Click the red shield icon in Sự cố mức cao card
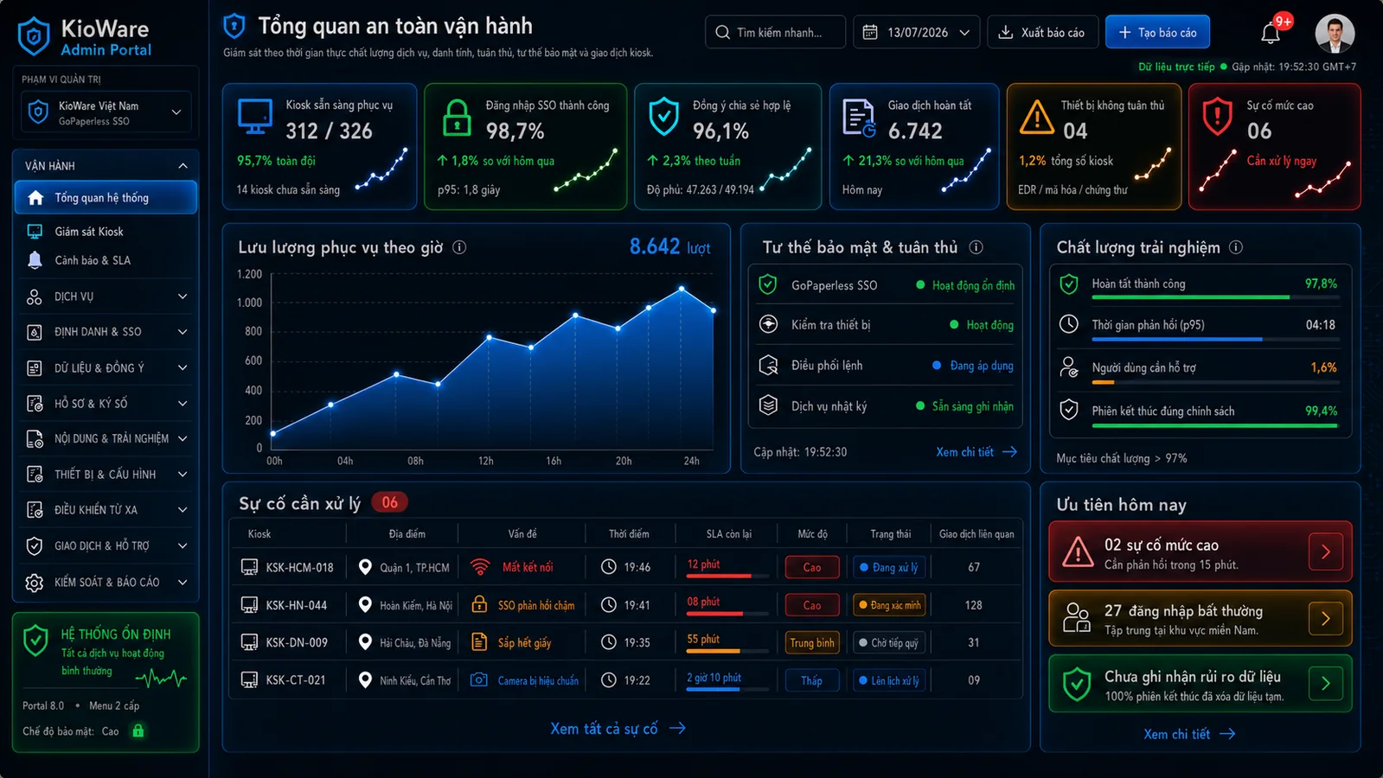This screenshot has height=778, width=1383. coord(1217,117)
